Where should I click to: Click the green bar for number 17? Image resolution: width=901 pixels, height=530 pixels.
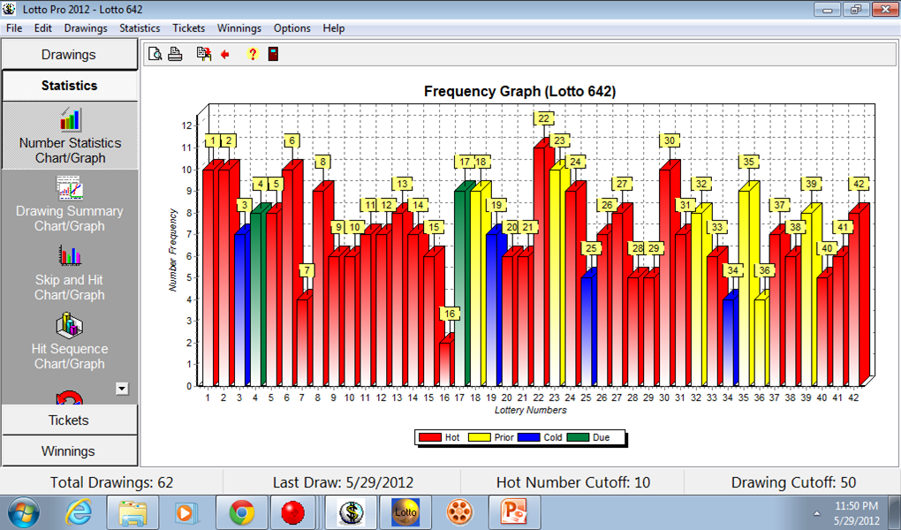(x=463, y=284)
